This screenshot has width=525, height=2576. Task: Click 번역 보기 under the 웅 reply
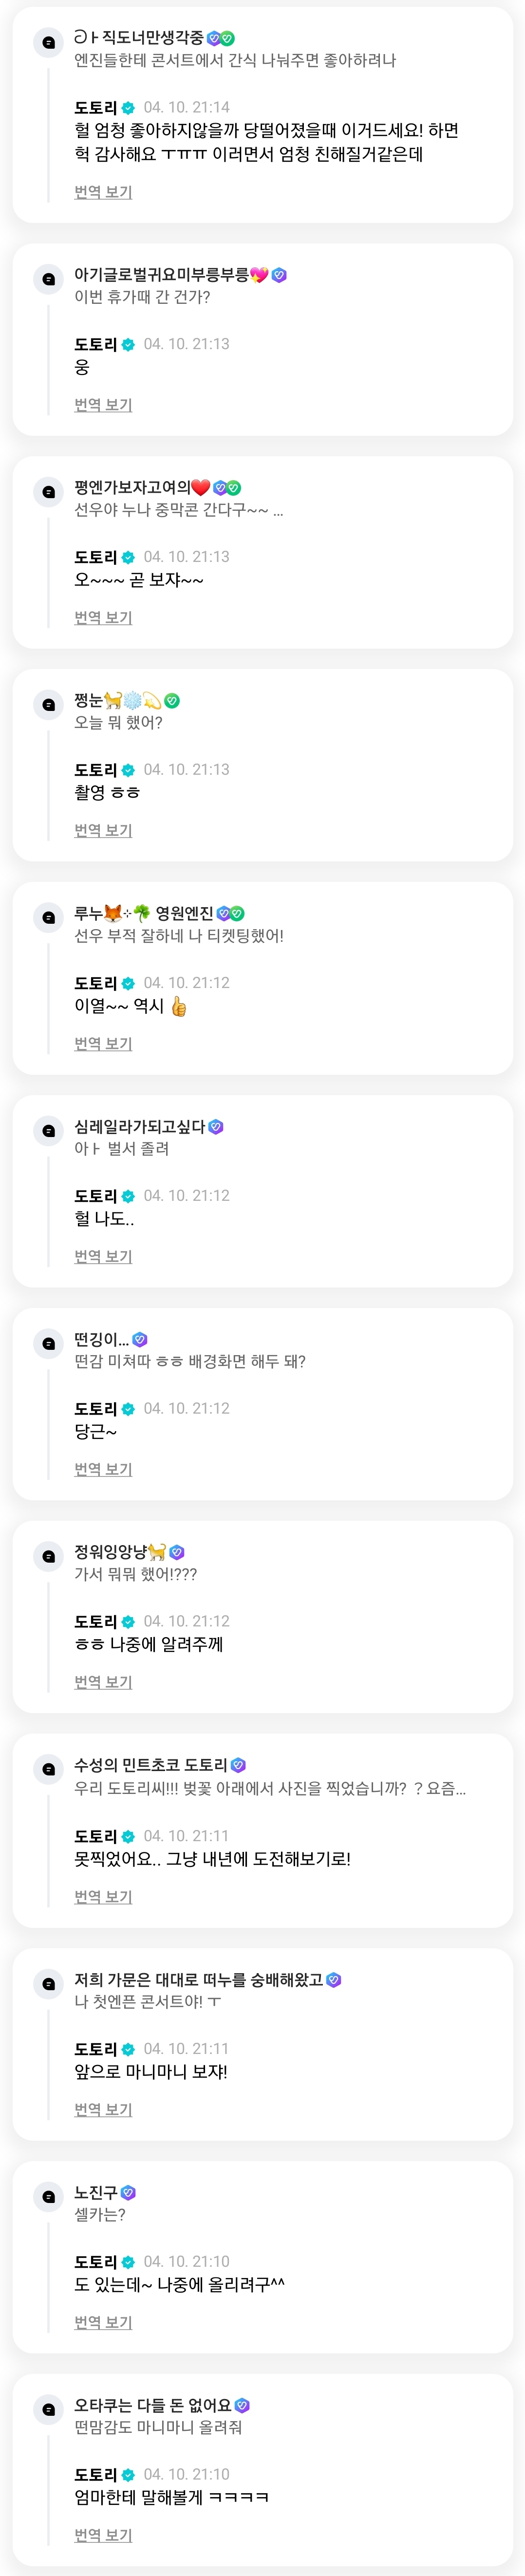[103, 405]
